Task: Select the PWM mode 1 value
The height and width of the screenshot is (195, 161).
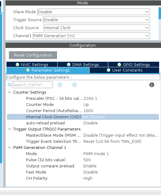Action: coord(96,154)
